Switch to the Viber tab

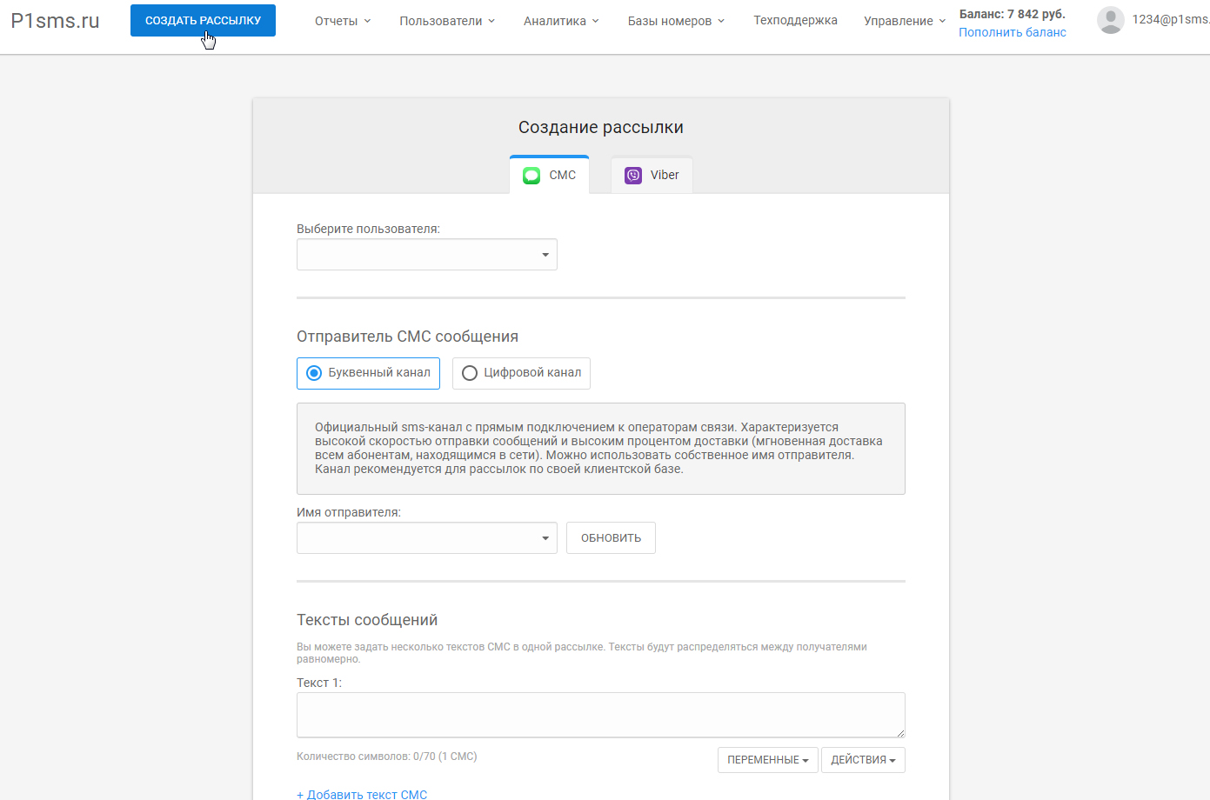coord(652,175)
